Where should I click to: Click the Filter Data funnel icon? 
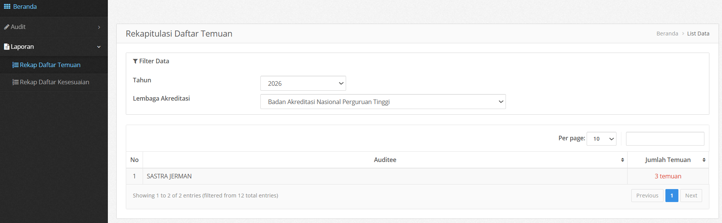tap(135, 61)
